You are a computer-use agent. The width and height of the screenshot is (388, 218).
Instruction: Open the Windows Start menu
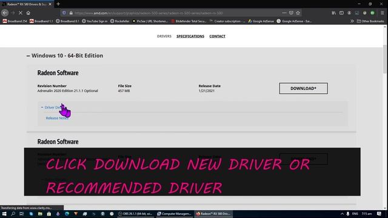4,214
